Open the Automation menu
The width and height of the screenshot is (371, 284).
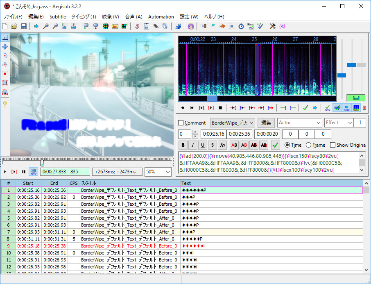click(161, 17)
